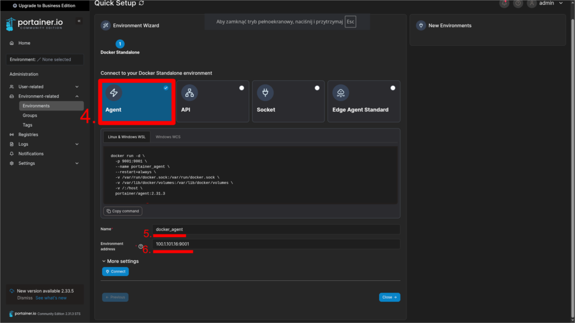The image size is (575, 323).
Task: Open the See what's new link
Action: pyautogui.click(x=51, y=298)
